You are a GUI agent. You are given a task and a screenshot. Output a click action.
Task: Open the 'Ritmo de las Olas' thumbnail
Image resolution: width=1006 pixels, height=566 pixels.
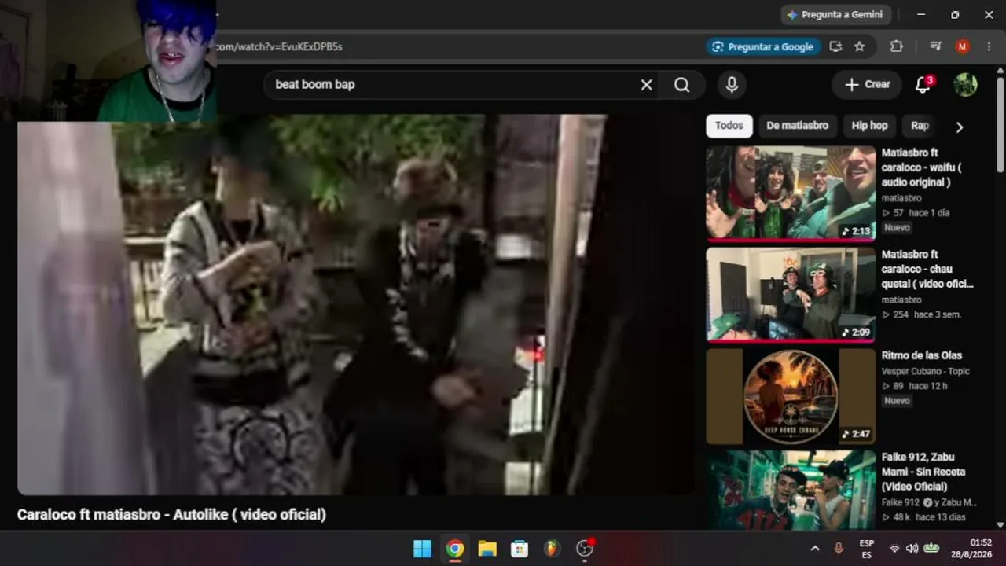pyautogui.click(x=791, y=396)
